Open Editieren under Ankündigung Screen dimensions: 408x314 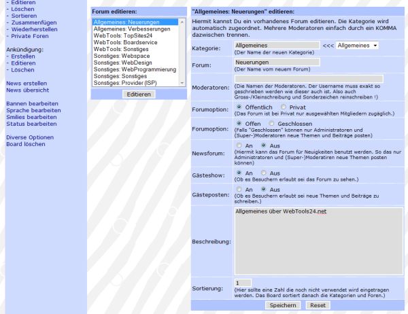(x=23, y=63)
